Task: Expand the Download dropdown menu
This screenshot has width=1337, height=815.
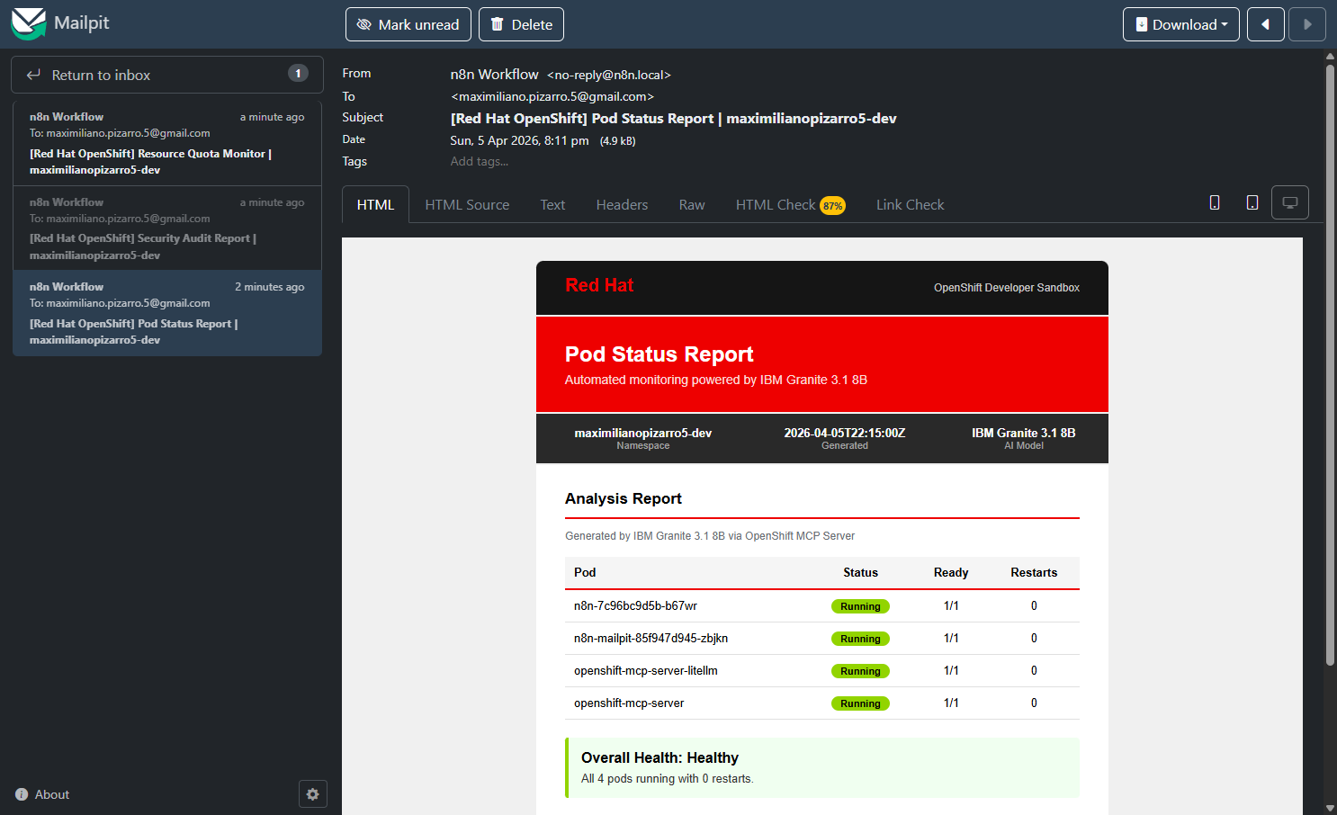Action: click(x=1180, y=24)
